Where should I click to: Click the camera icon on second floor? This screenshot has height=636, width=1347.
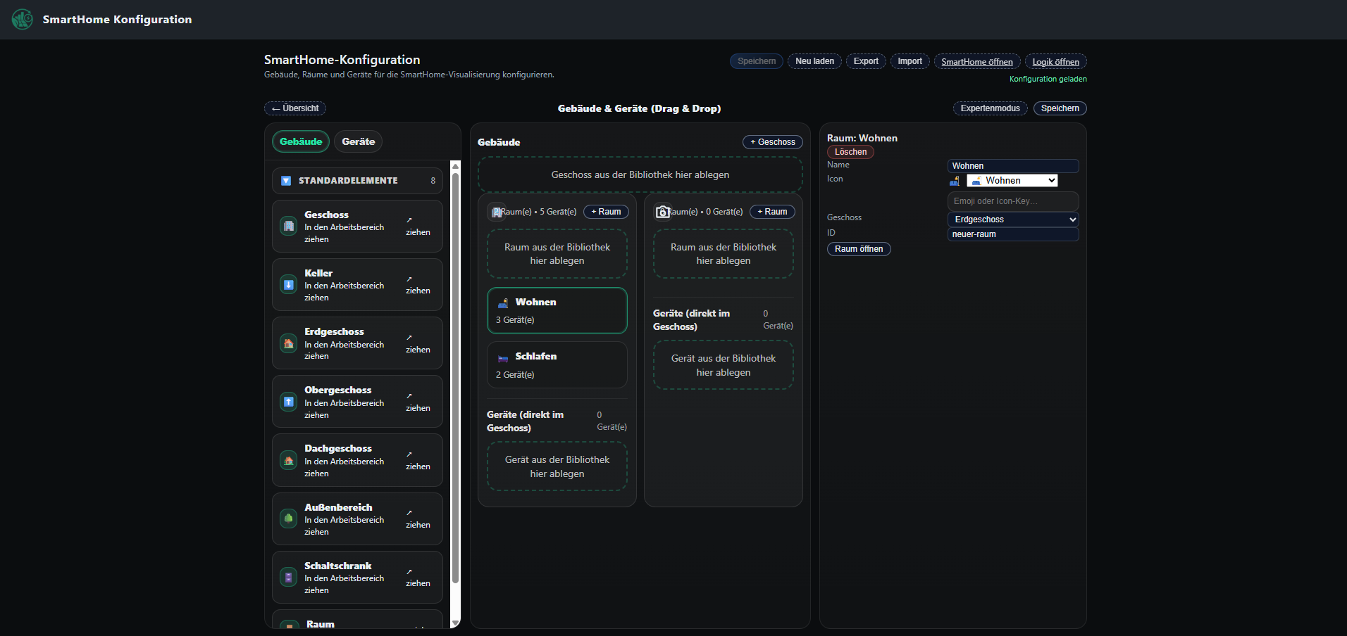pos(662,212)
